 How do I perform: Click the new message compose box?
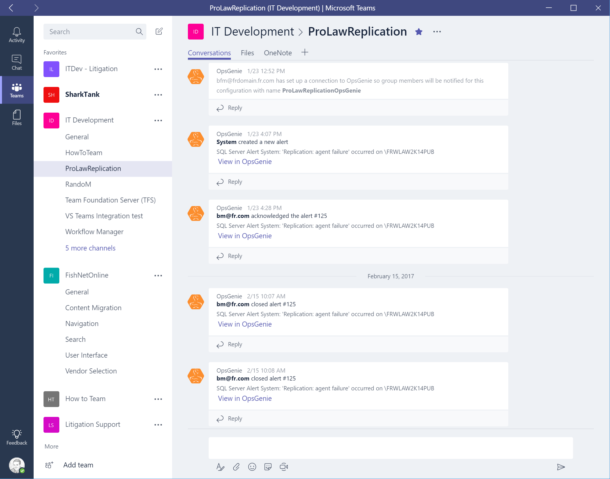391,448
